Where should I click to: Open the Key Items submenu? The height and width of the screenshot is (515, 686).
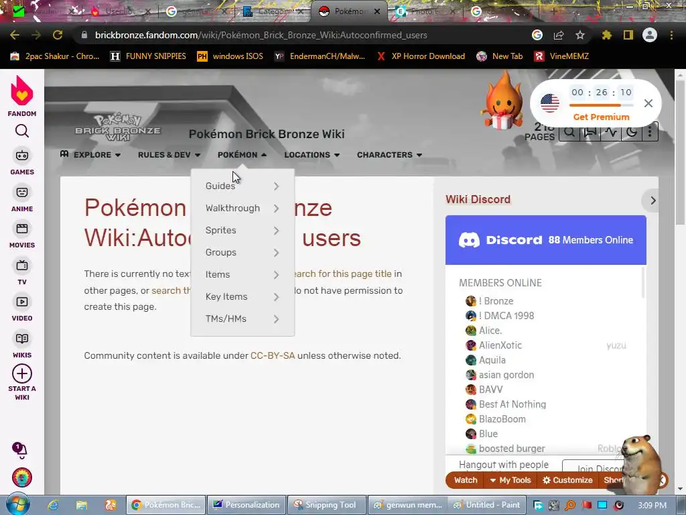(243, 297)
